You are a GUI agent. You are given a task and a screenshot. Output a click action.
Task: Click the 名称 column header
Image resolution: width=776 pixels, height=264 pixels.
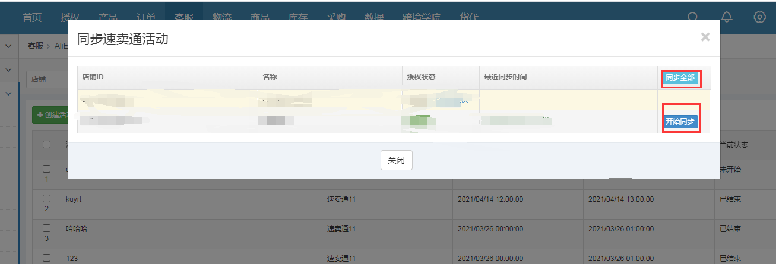(x=270, y=78)
